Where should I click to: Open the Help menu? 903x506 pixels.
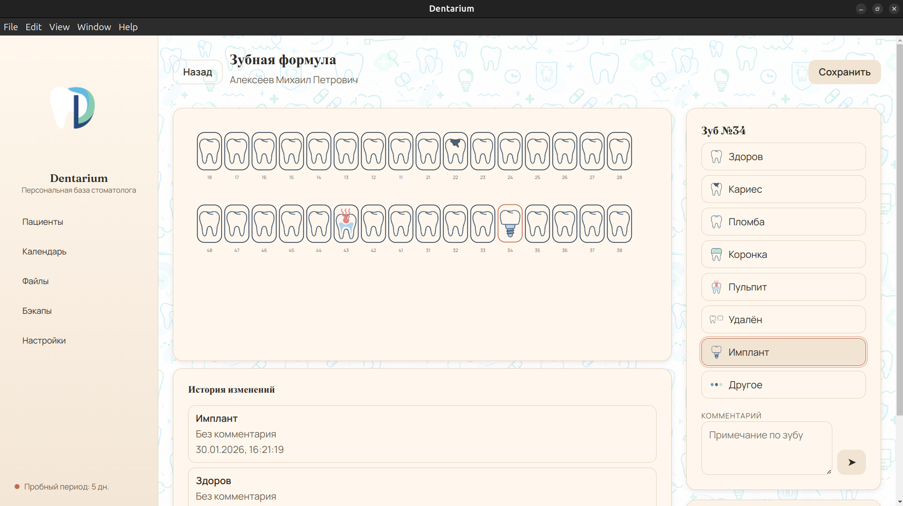pos(128,27)
